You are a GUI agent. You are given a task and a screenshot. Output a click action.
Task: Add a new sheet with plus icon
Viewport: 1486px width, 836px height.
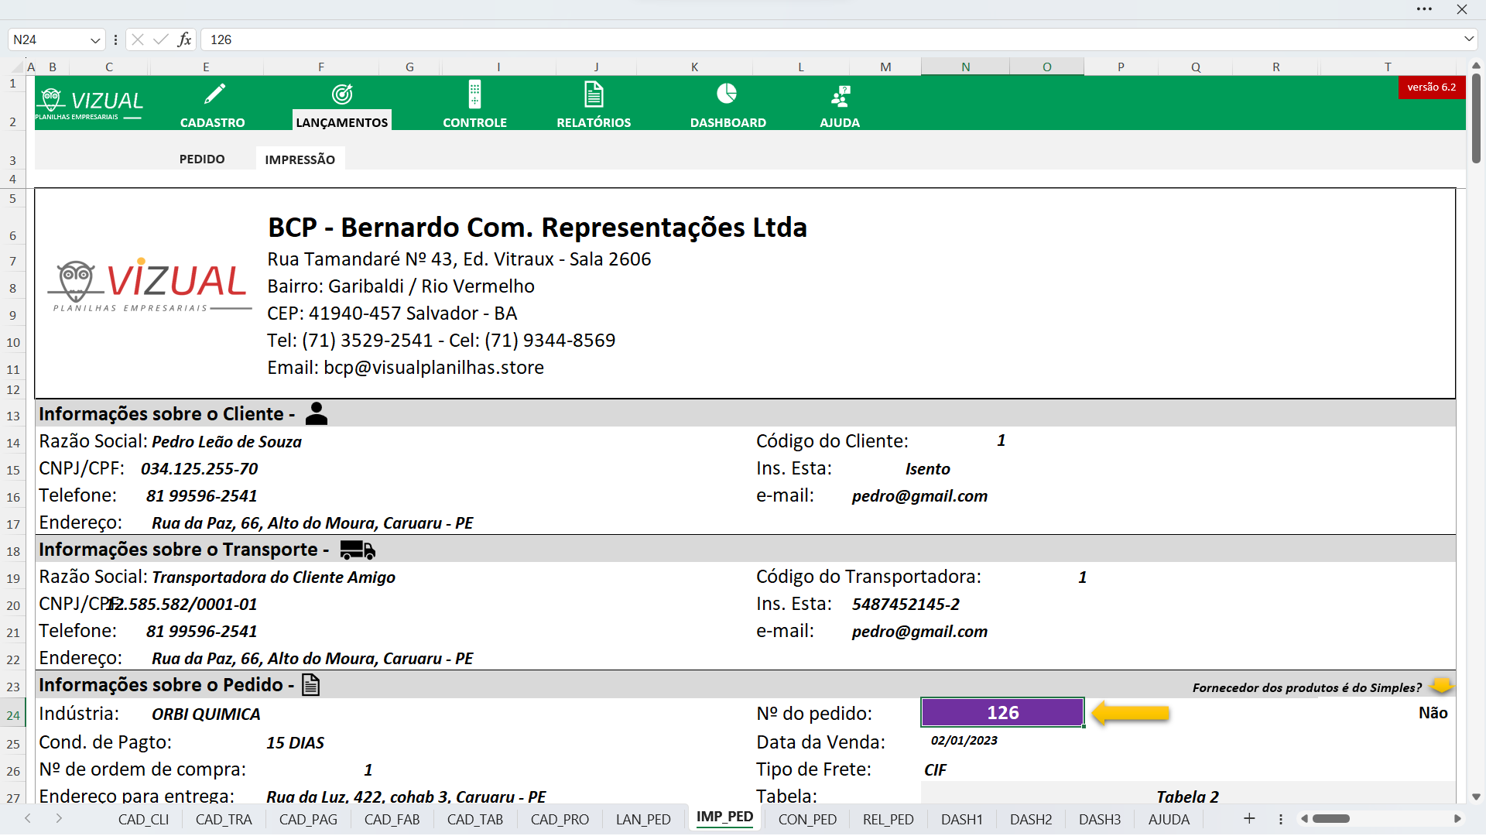(1249, 819)
